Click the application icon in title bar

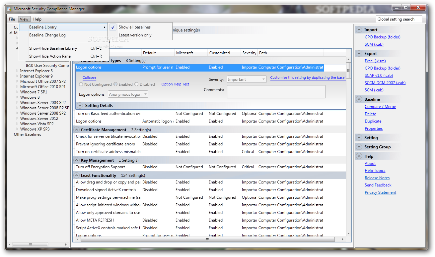pyautogui.click(x=9, y=9)
